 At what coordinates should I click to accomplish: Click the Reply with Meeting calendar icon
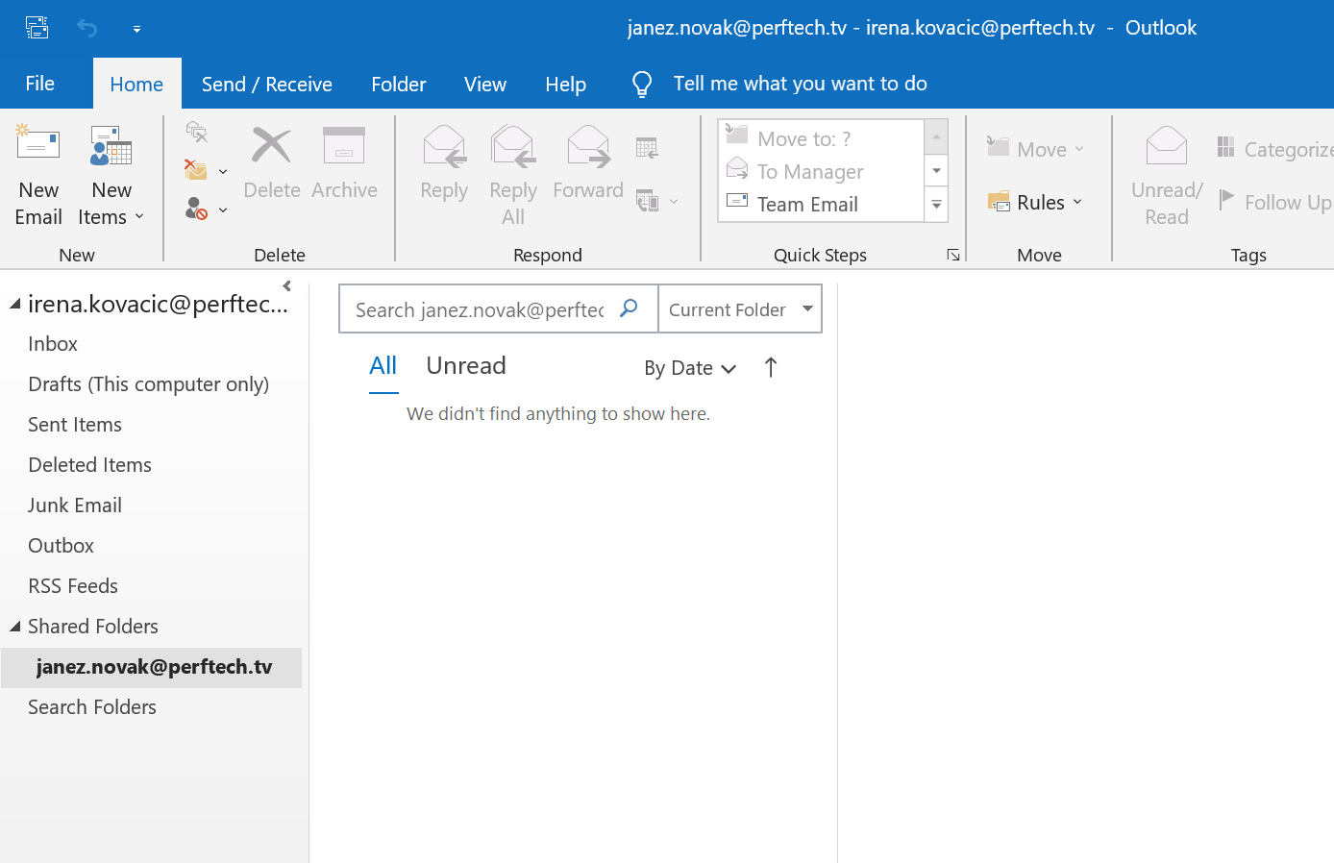pyautogui.click(x=647, y=147)
